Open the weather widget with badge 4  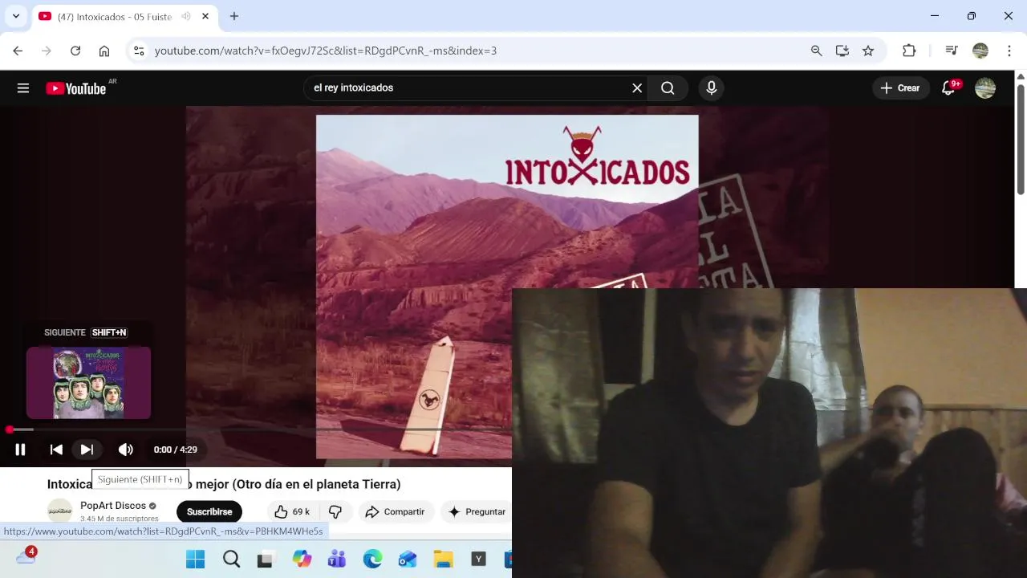[26, 556]
